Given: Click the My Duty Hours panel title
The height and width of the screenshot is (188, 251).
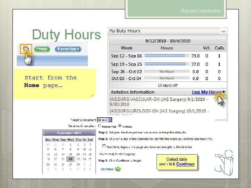Looking at the screenshot, I should (x=125, y=31).
